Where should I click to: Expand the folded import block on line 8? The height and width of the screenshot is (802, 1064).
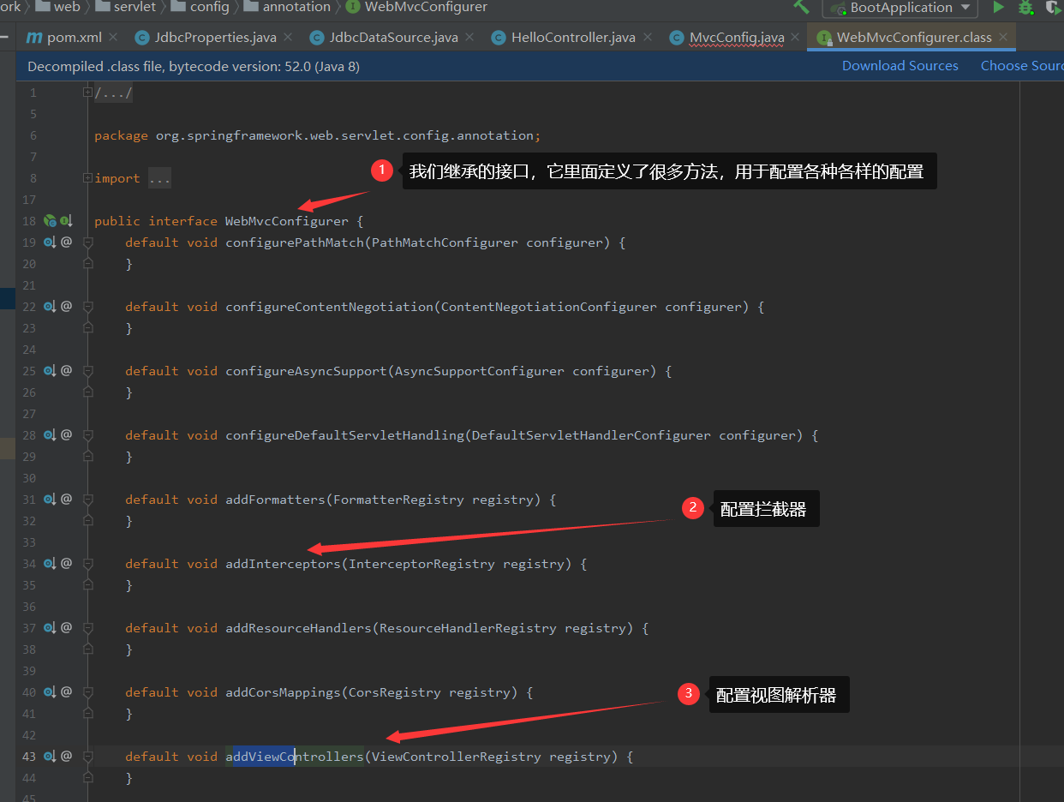tap(87, 178)
